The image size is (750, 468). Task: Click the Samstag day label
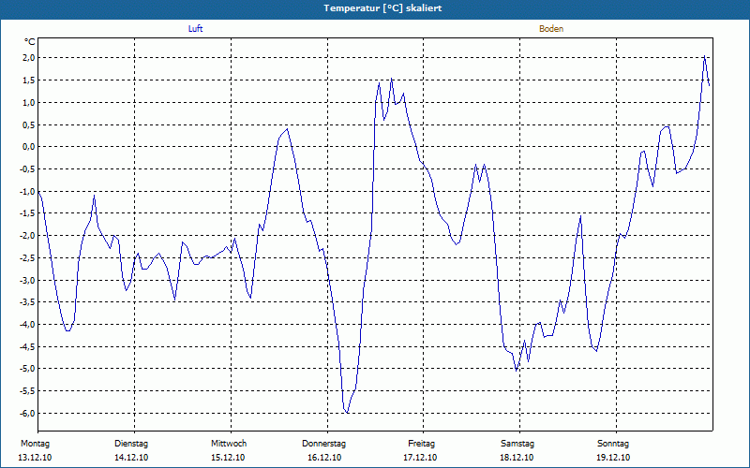pyautogui.click(x=517, y=444)
